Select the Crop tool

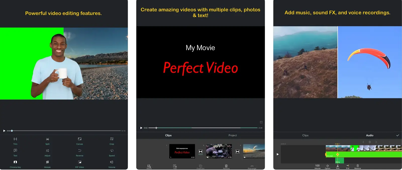click(x=112, y=141)
